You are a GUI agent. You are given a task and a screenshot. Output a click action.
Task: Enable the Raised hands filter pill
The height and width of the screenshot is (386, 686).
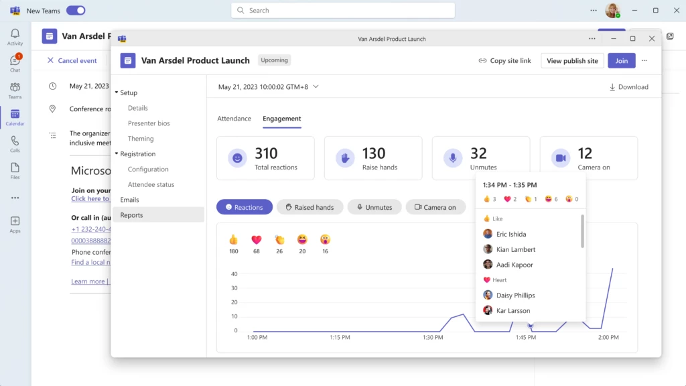coord(310,207)
